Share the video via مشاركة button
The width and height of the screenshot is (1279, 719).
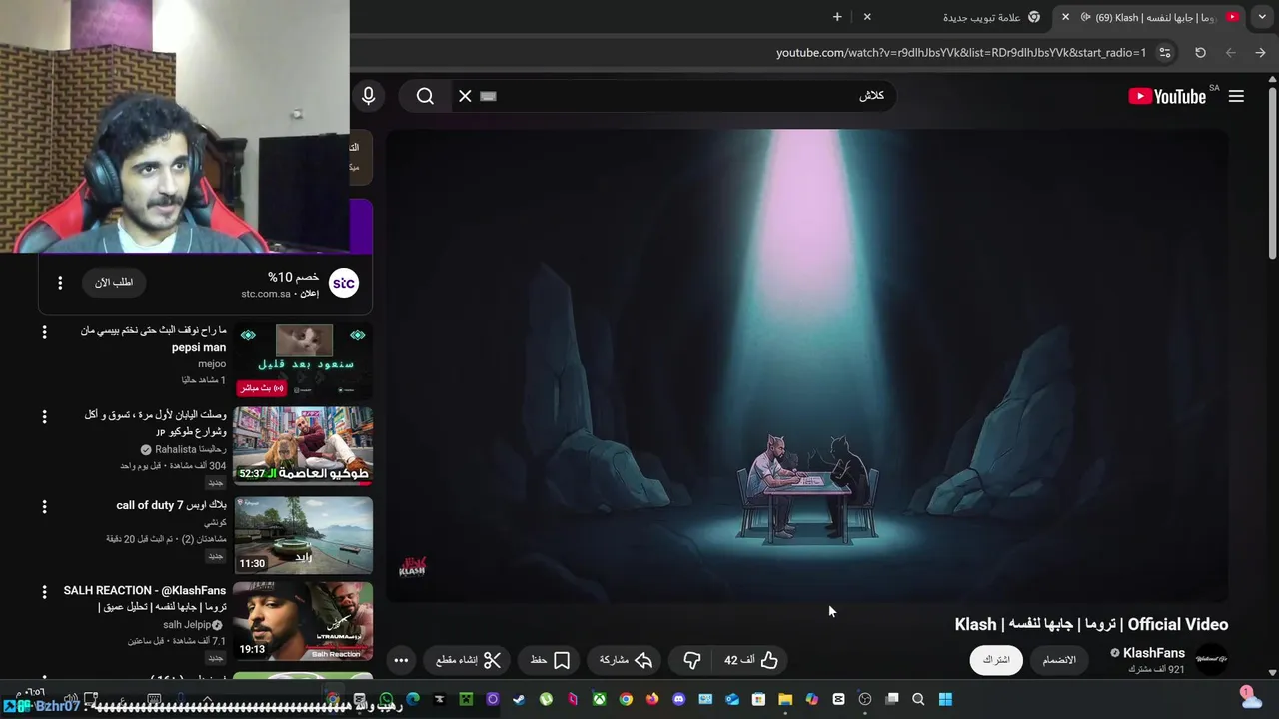[627, 660]
